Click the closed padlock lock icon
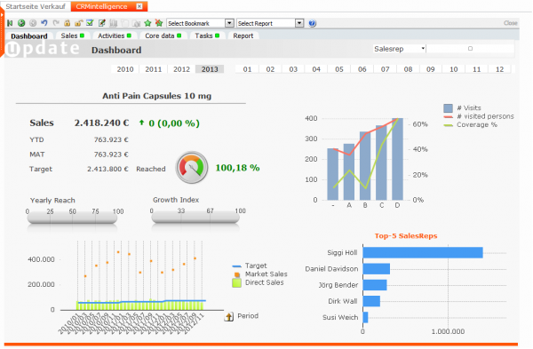The image size is (533, 349). coord(68,23)
